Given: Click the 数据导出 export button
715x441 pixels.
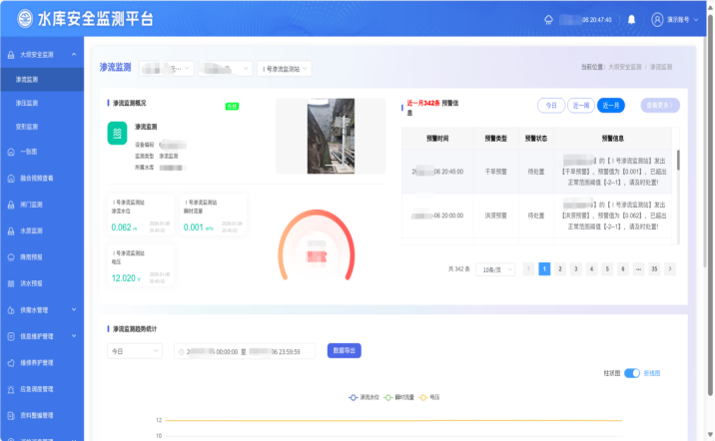Looking at the screenshot, I should coord(345,351).
